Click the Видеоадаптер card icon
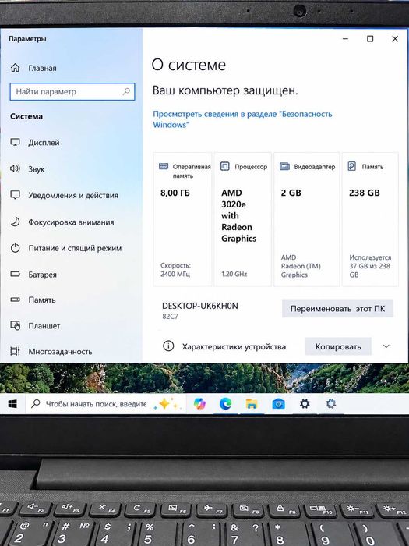The image size is (409, 546). 284,166
